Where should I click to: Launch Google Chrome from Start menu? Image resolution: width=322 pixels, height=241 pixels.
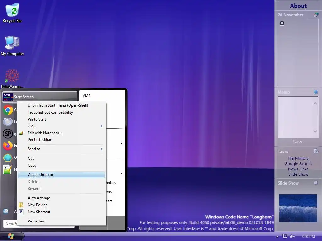point(8,110)
